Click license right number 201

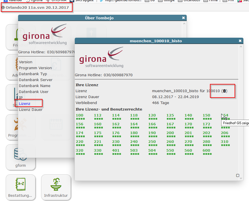188,133
